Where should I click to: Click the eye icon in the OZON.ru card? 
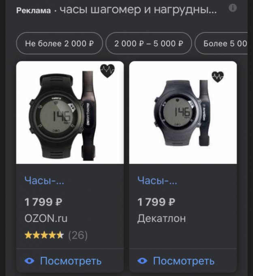click(30, 261)
